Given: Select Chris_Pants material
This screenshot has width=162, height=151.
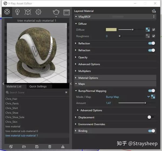Looking at the screenshot, I should pyautogui.click(x=12, y=103).
